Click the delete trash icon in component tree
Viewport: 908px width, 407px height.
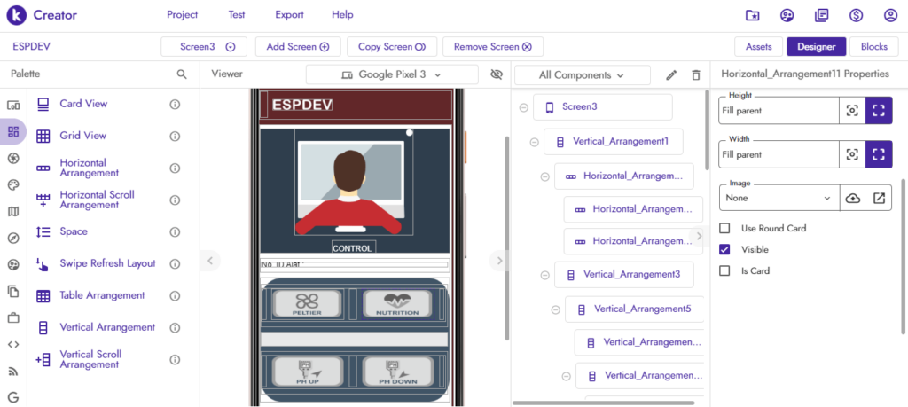click(696, 75)
